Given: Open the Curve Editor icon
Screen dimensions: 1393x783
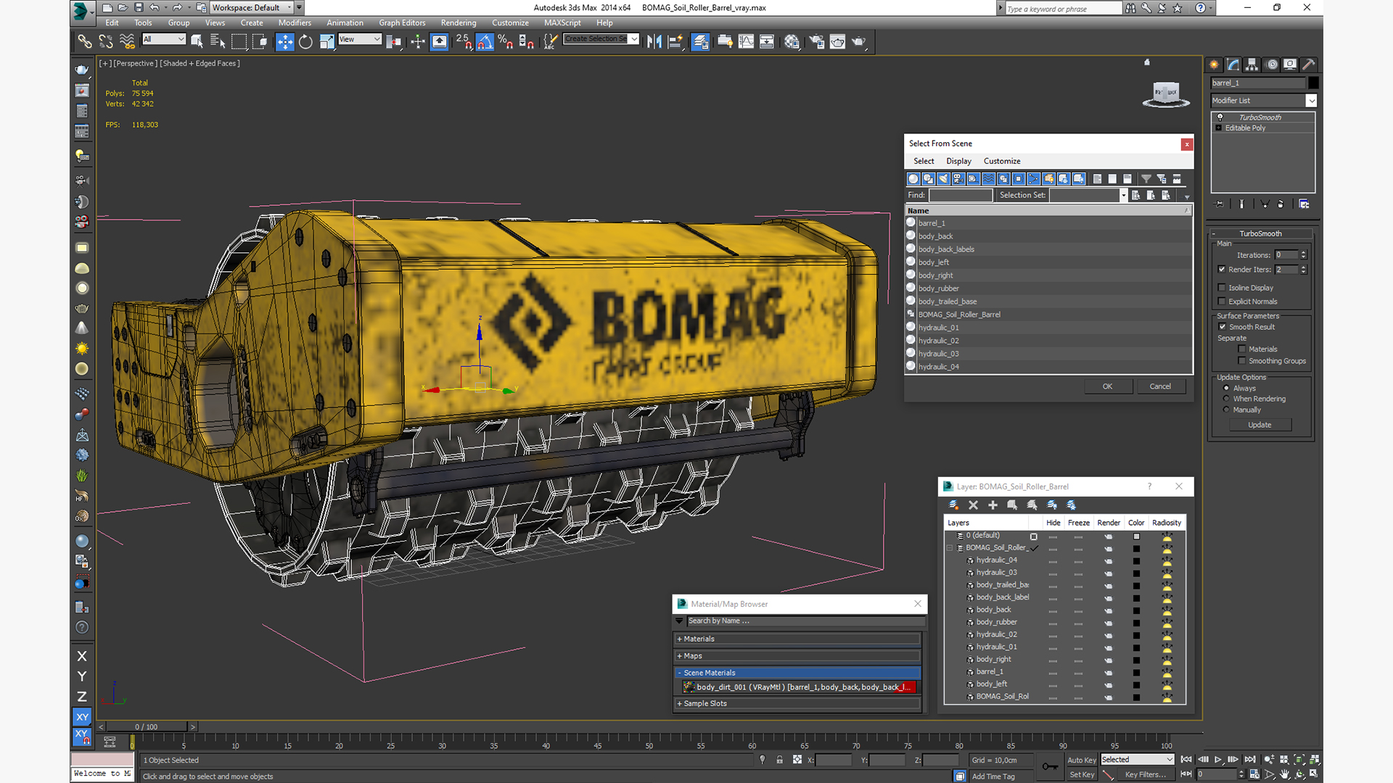Looking at the screenshot, I should click(x=746, y=41).
